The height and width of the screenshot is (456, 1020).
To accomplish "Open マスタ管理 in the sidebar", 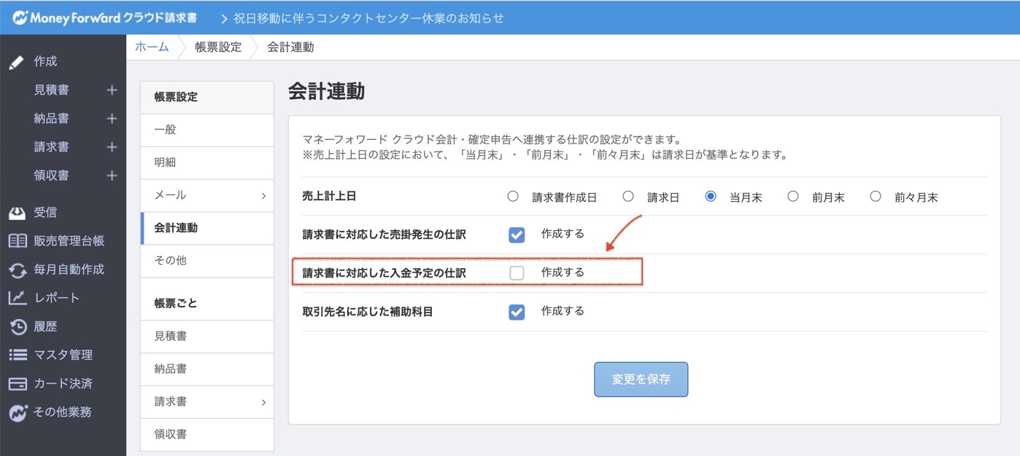I will coord(63,355).
